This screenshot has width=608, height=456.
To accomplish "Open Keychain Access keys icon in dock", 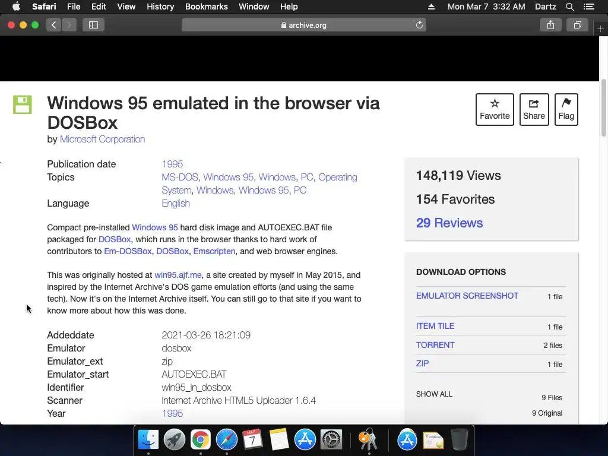I will pyautogui.click(x=368, y=440).
